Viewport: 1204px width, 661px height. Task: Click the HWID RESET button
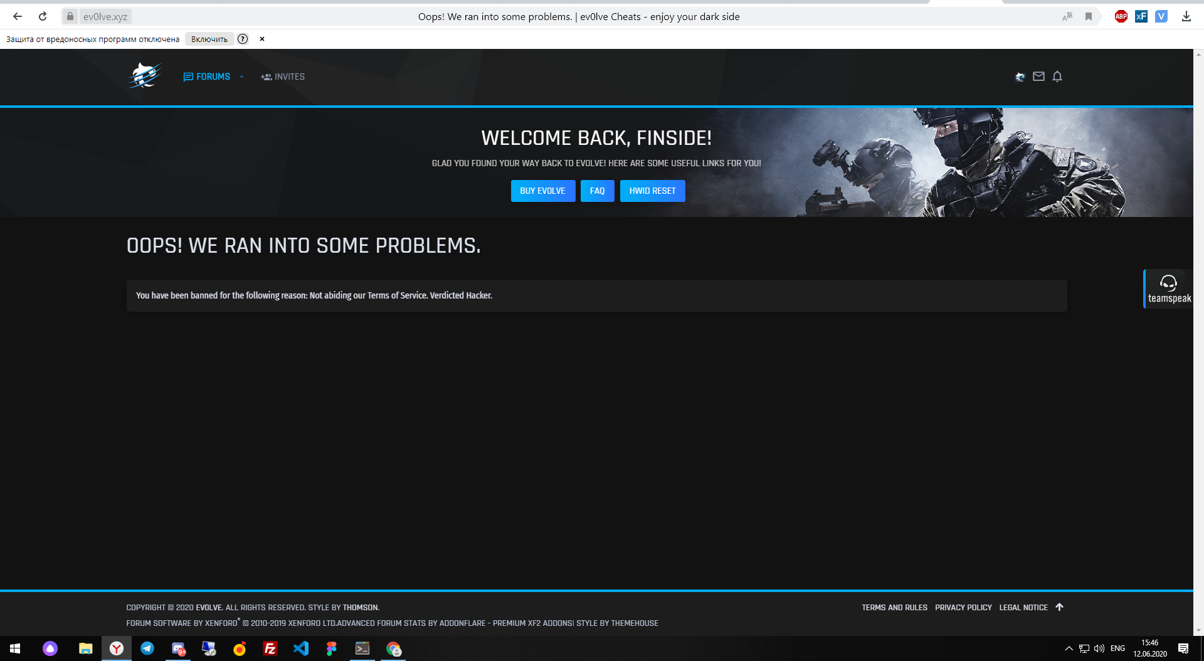pos(652,191)
